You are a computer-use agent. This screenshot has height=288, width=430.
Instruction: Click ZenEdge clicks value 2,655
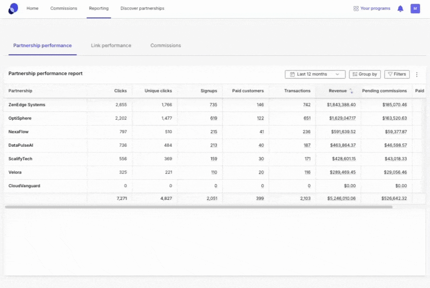[x=121, y=105]
